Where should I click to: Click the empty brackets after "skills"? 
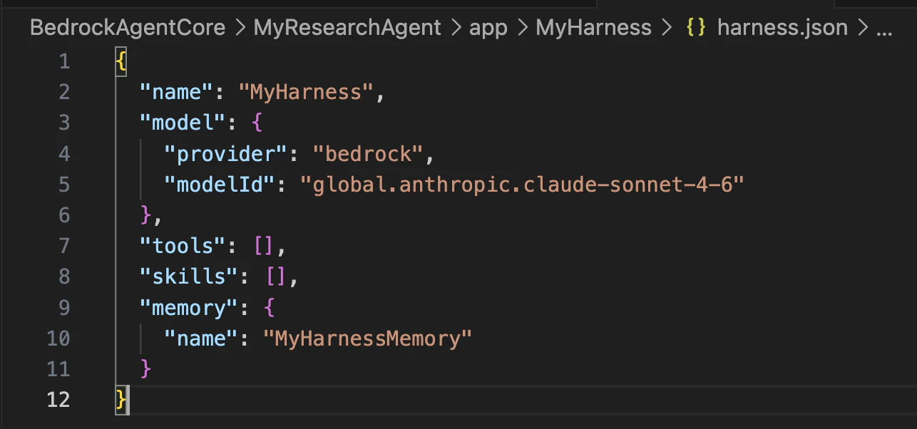pos(277,276)
